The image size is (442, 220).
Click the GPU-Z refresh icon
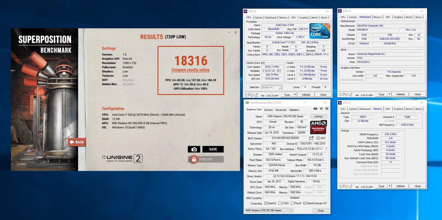(321, 109)
